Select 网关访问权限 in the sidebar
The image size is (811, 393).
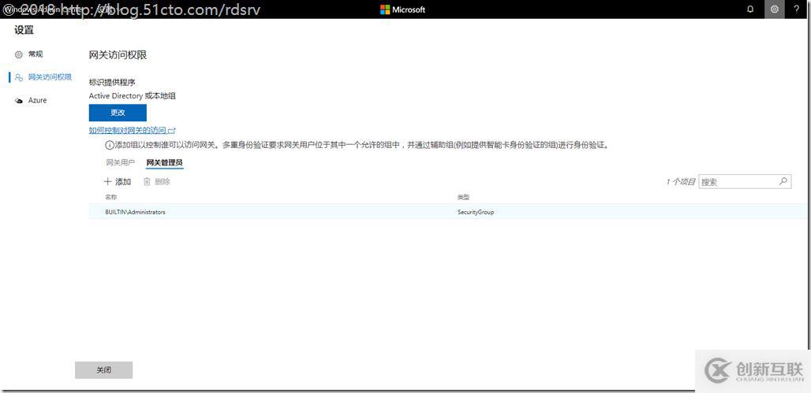[x=43, y=77]
